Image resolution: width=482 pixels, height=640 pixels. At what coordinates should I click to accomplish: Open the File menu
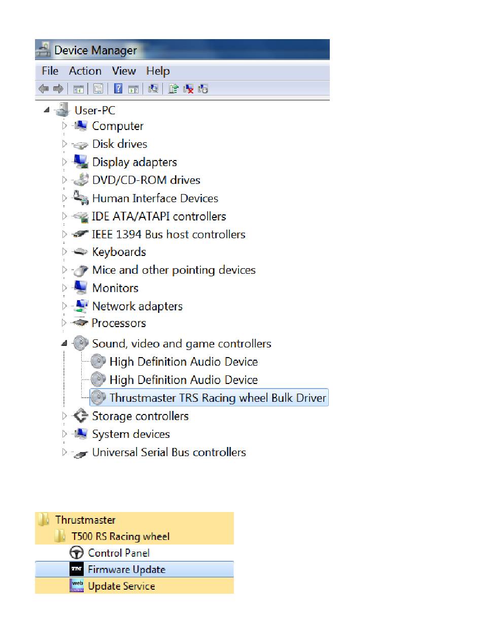point(50,71)
